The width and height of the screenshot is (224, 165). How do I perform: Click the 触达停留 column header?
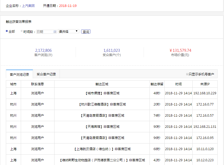(157, 84)
